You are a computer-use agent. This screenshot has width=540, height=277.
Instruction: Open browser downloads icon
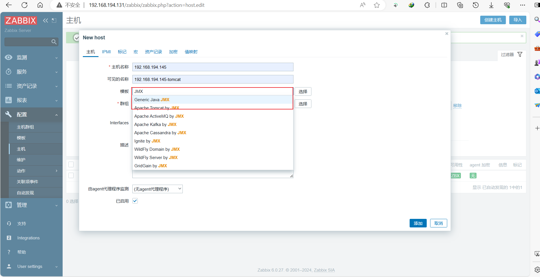point(491,5)
